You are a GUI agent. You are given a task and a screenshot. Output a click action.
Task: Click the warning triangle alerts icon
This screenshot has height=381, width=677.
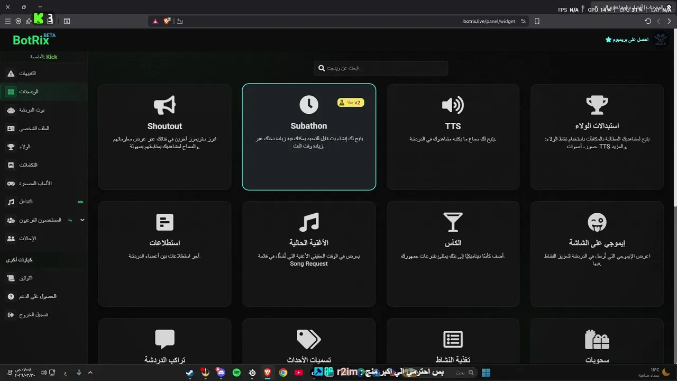pos(11,73)
